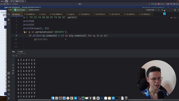
Task: Open Telegram from the Dock
Action: [76, 98]
